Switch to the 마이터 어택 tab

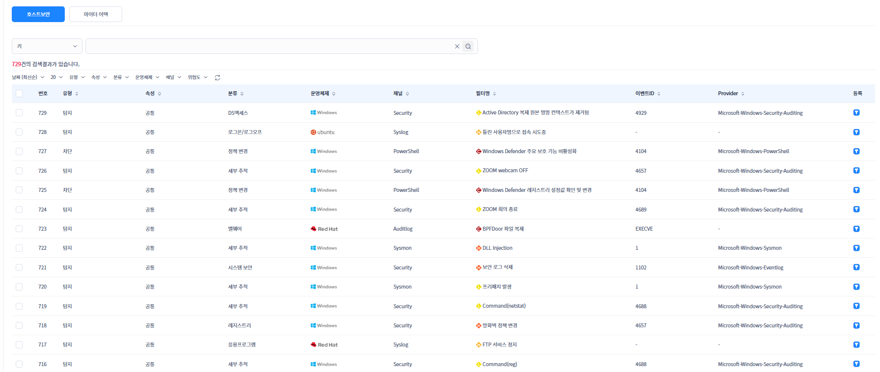[x=96, y=14]
